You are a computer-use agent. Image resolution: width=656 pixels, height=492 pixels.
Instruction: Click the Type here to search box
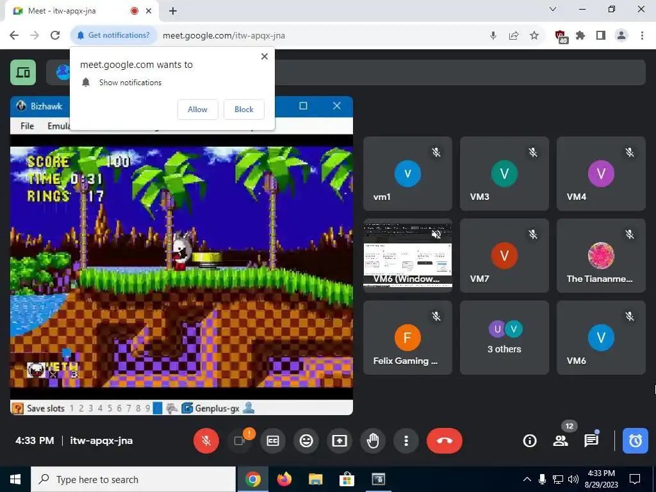133,479
